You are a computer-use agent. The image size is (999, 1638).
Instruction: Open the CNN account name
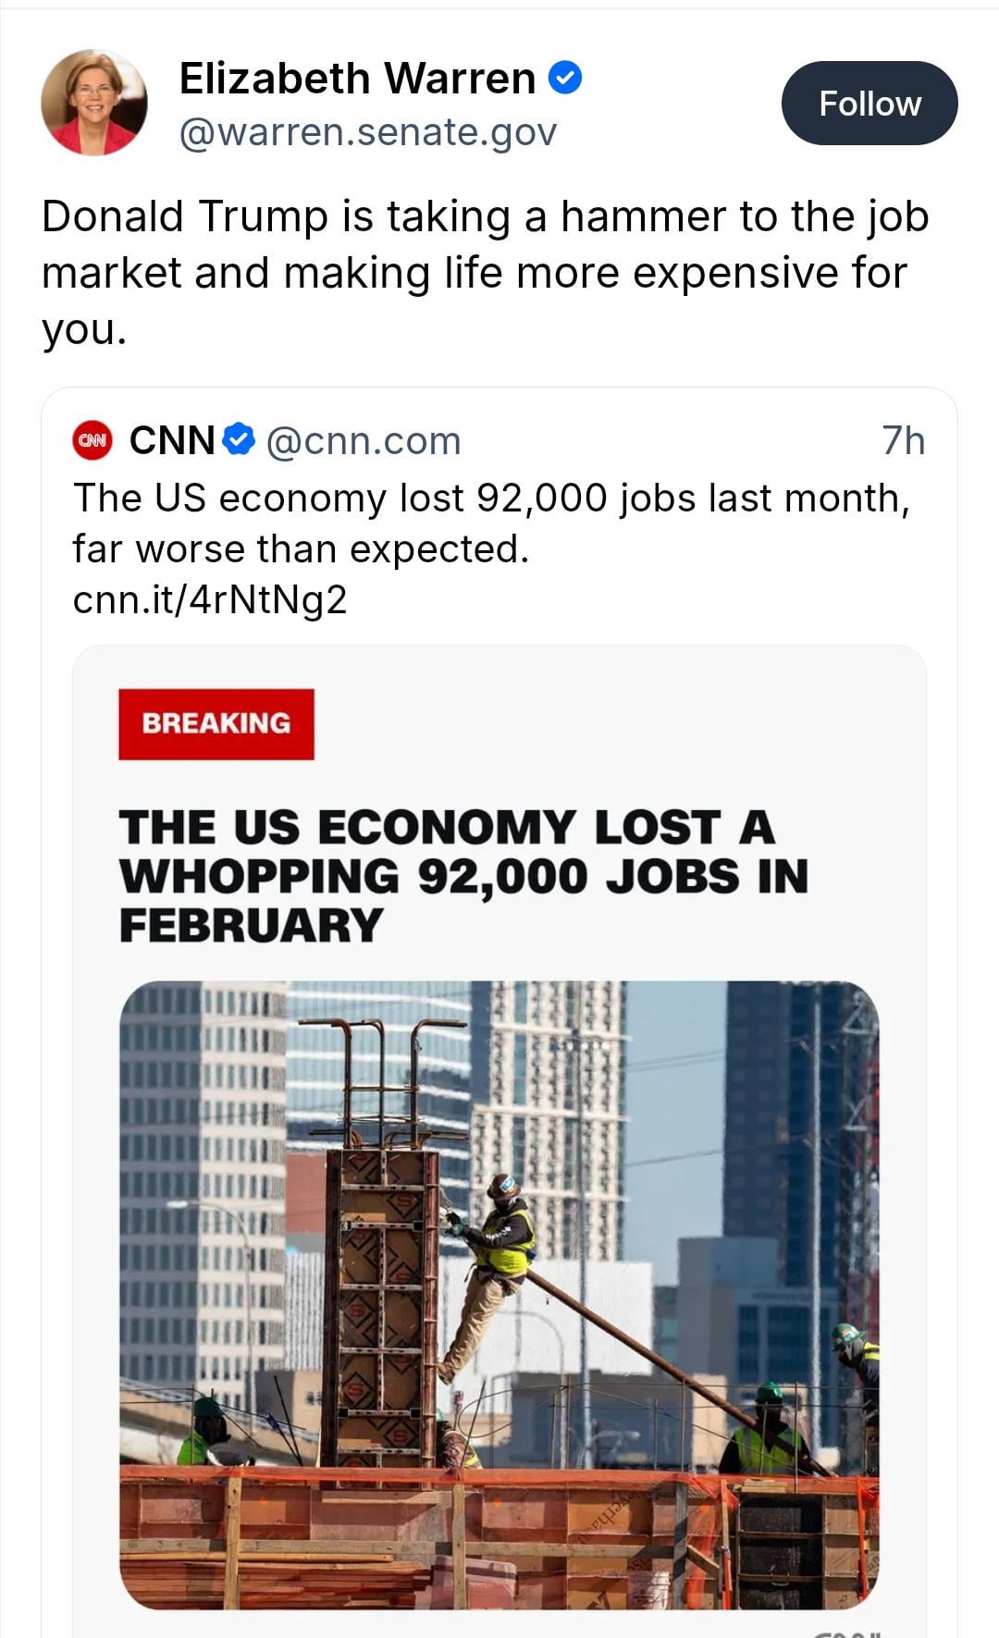(x=172, y=440)
